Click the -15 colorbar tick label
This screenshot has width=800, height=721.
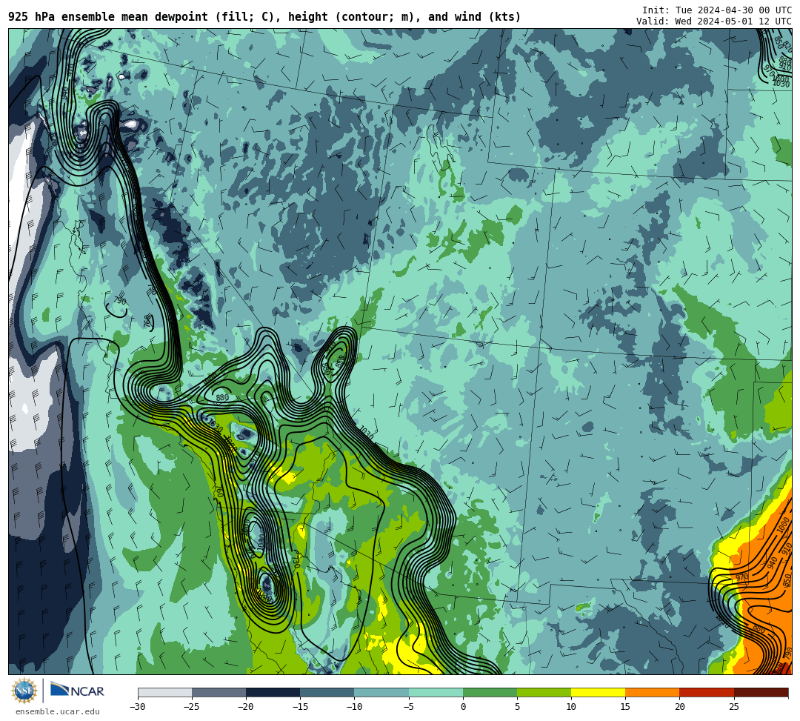click(300, 707)
